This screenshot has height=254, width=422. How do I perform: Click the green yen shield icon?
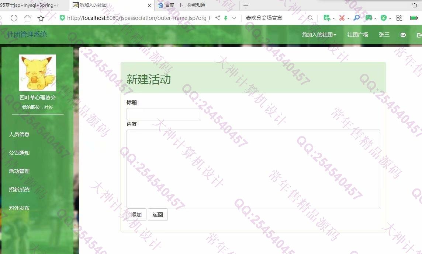(384, 18)
